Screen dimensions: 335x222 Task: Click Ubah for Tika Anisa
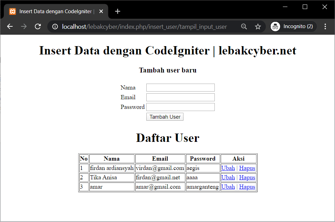pyautogui.click(x=228, y=178)
